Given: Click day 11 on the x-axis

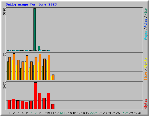Looking at the screenshot, I should pyautogui.click(x=52, y=113).
